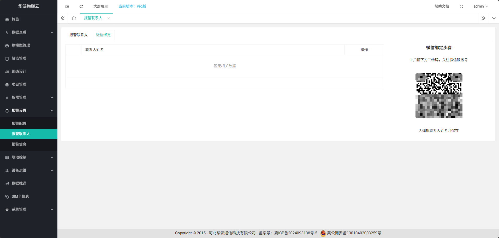Screen dimensions: 499x238
Task: Open the tab options dropdown arrow
Action: (494, 18)
